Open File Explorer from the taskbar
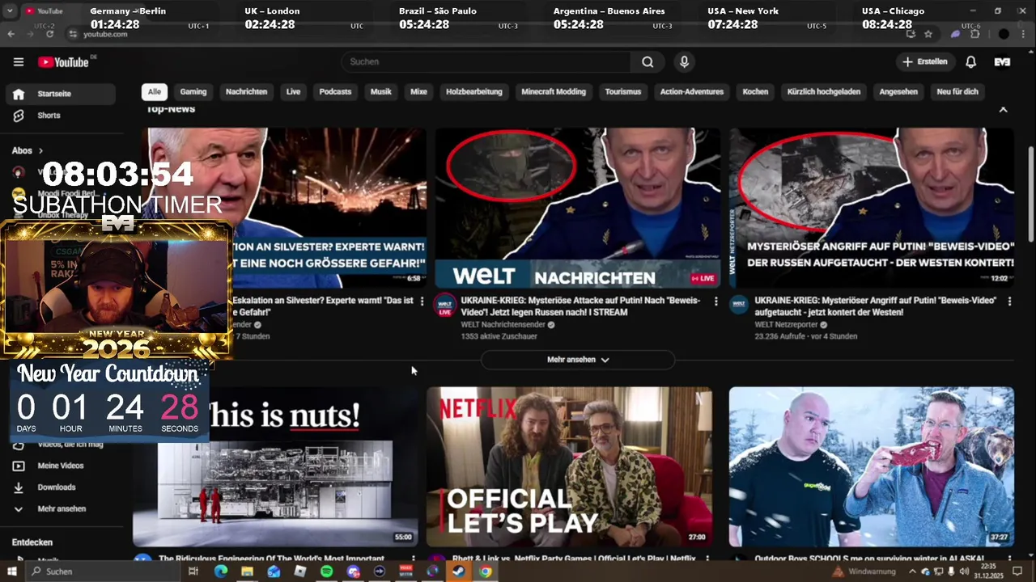Image resolution: width=1036 pixels, height=582 pixels. point(247,571)
